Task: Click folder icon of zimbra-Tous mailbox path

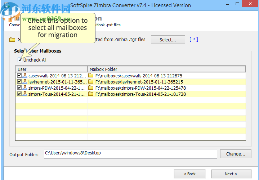Action: click(x=91, y=94)
